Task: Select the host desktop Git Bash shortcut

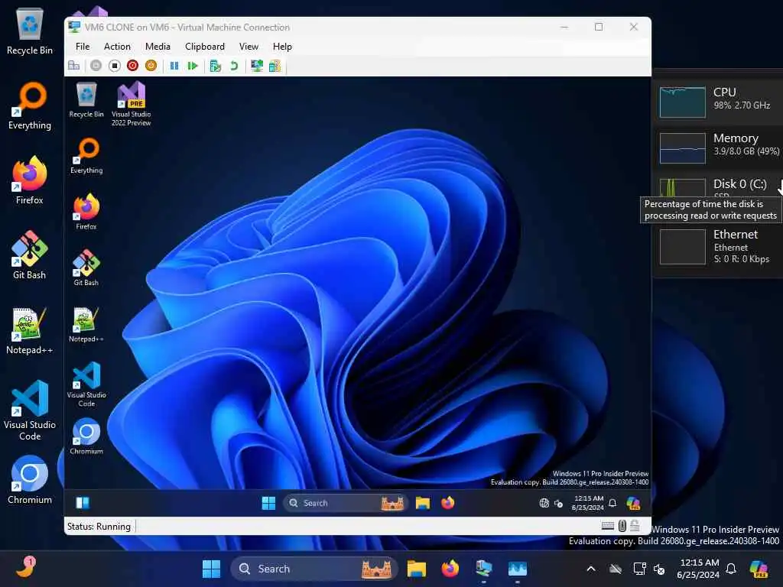Action: click(x=30, y=255)
